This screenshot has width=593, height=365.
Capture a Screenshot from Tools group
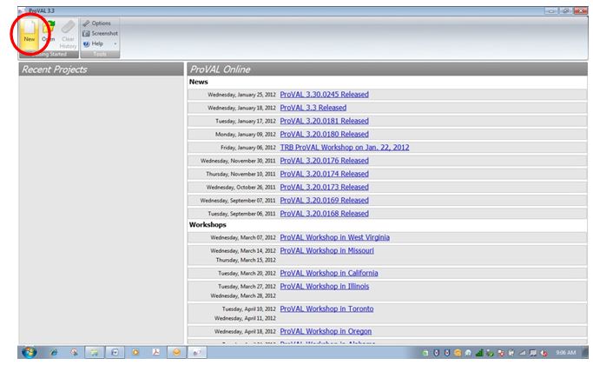click(100, 34)
